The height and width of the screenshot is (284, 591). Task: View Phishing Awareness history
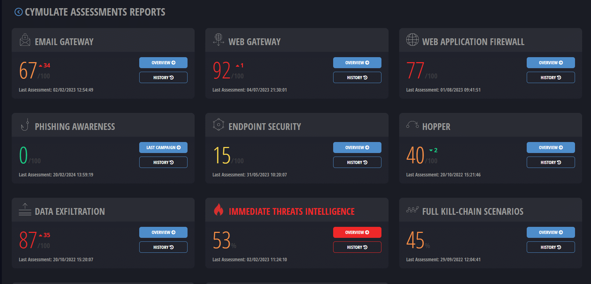(163, 162)
